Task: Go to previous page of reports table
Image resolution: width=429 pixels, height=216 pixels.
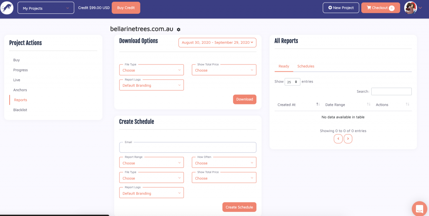Action: coord(338,139)
